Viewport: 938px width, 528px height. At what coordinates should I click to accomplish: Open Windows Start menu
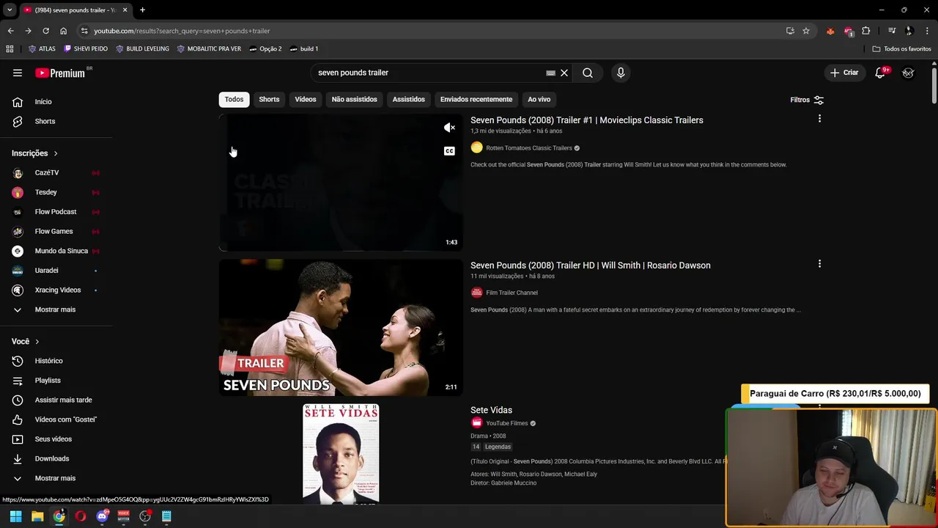pos(15,516)
